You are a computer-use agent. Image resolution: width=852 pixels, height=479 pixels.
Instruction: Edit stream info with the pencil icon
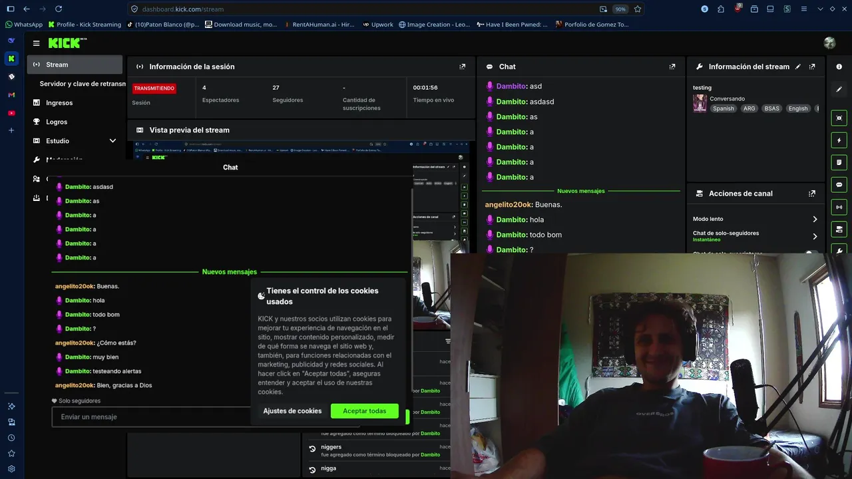(x=798, y=67)
